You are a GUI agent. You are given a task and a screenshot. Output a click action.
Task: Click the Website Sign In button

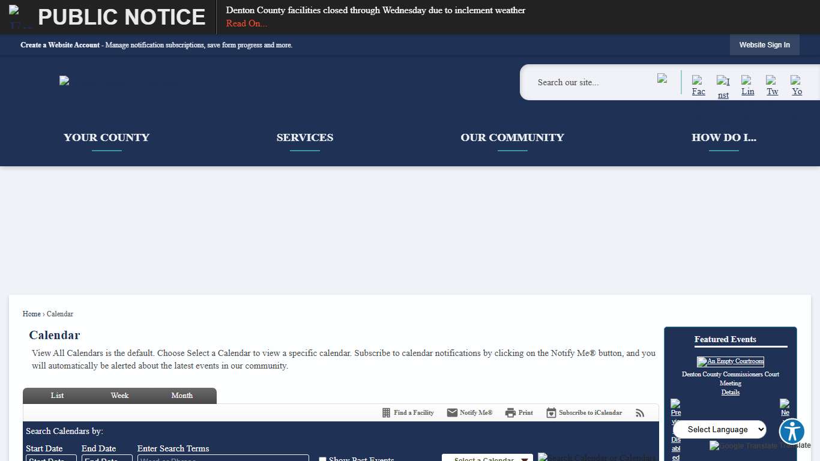[x=764, y=45]
